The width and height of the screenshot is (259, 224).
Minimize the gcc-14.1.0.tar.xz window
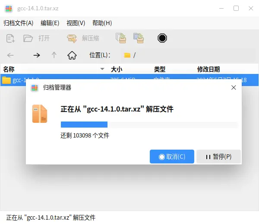[221, 8]
